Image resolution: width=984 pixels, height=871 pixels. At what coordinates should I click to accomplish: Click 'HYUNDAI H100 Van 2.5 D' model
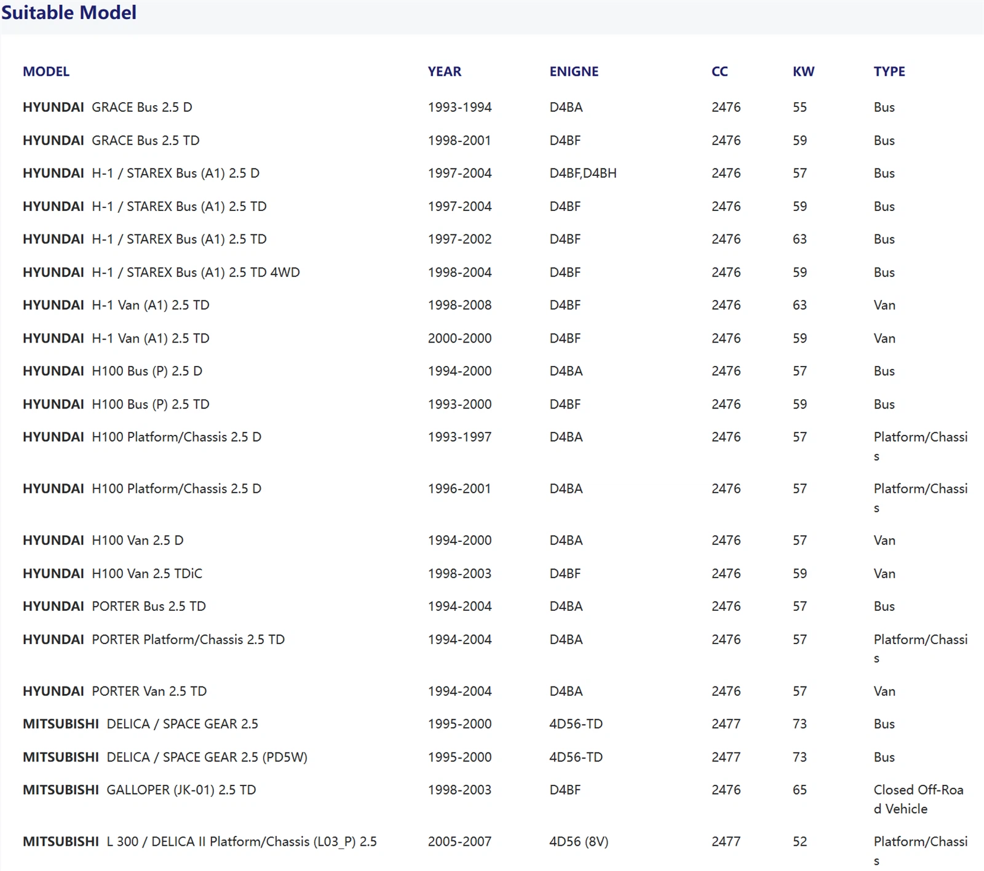point(103,540)
